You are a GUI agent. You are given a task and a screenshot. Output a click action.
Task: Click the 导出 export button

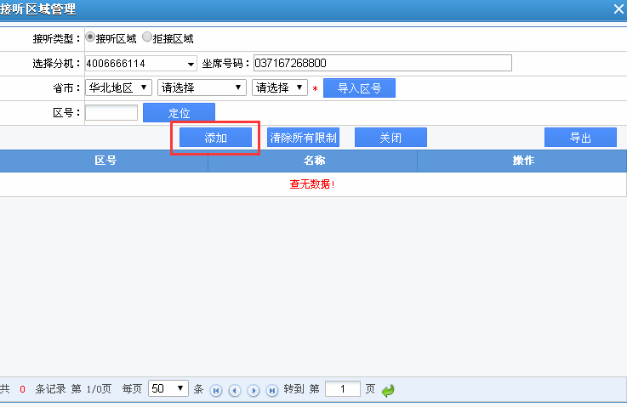(580, 138)
